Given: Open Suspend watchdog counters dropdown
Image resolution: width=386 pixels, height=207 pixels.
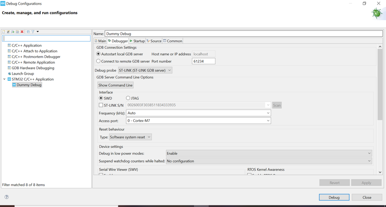Looking at the screenshot, I should point(269,161).
